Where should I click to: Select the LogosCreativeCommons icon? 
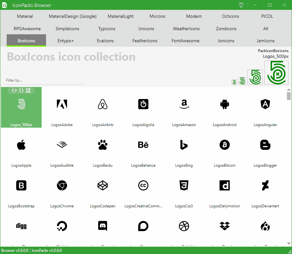click(143, 185)
